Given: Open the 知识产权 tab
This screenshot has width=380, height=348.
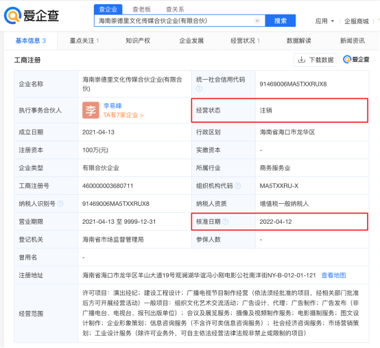Looking at the screenshot, I should [x=138, y=40].
